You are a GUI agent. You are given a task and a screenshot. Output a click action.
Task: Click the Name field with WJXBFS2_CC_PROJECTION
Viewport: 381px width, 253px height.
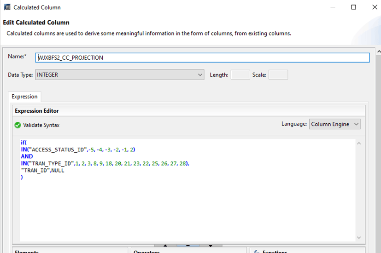[x=203, y=57]
